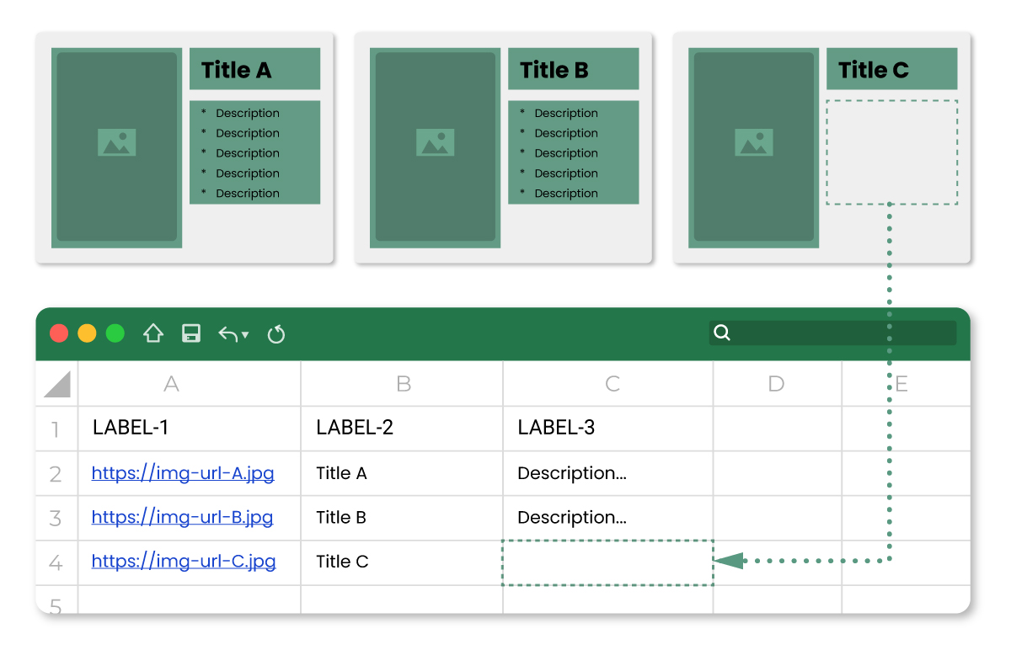Screen dimensions: 1011x650
Task: Click the Save floppy disk icon
Action: [191, 333]
